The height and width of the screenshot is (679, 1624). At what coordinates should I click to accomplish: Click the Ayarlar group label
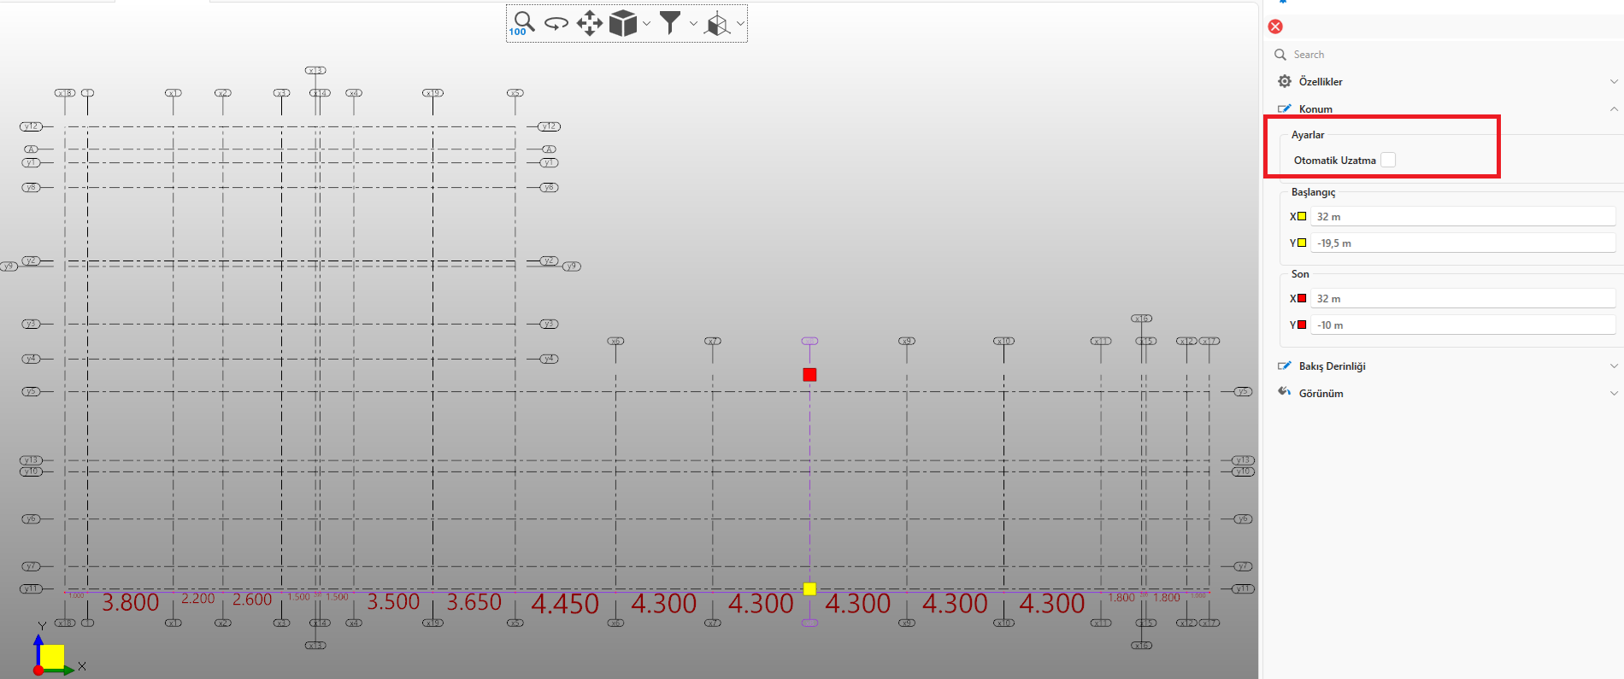[1308, 135]
